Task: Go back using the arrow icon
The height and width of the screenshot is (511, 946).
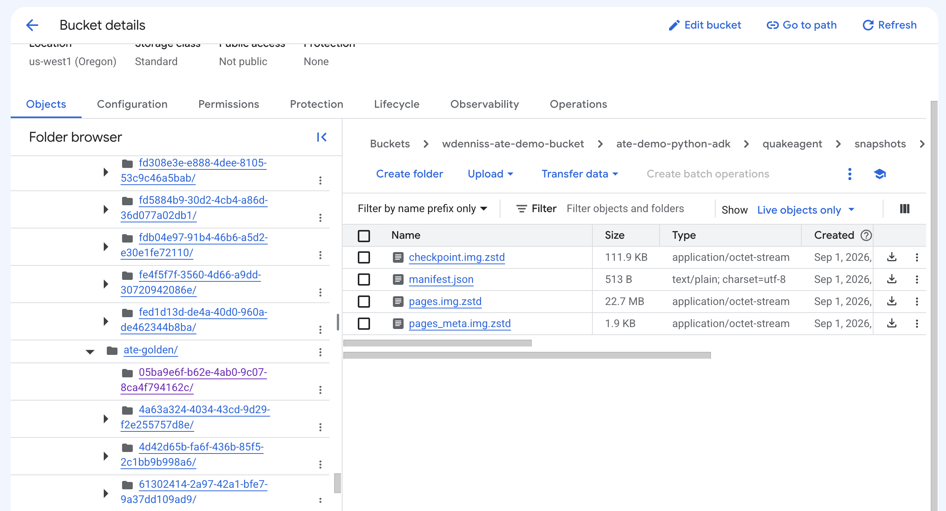Action: (x=32, y=25)
